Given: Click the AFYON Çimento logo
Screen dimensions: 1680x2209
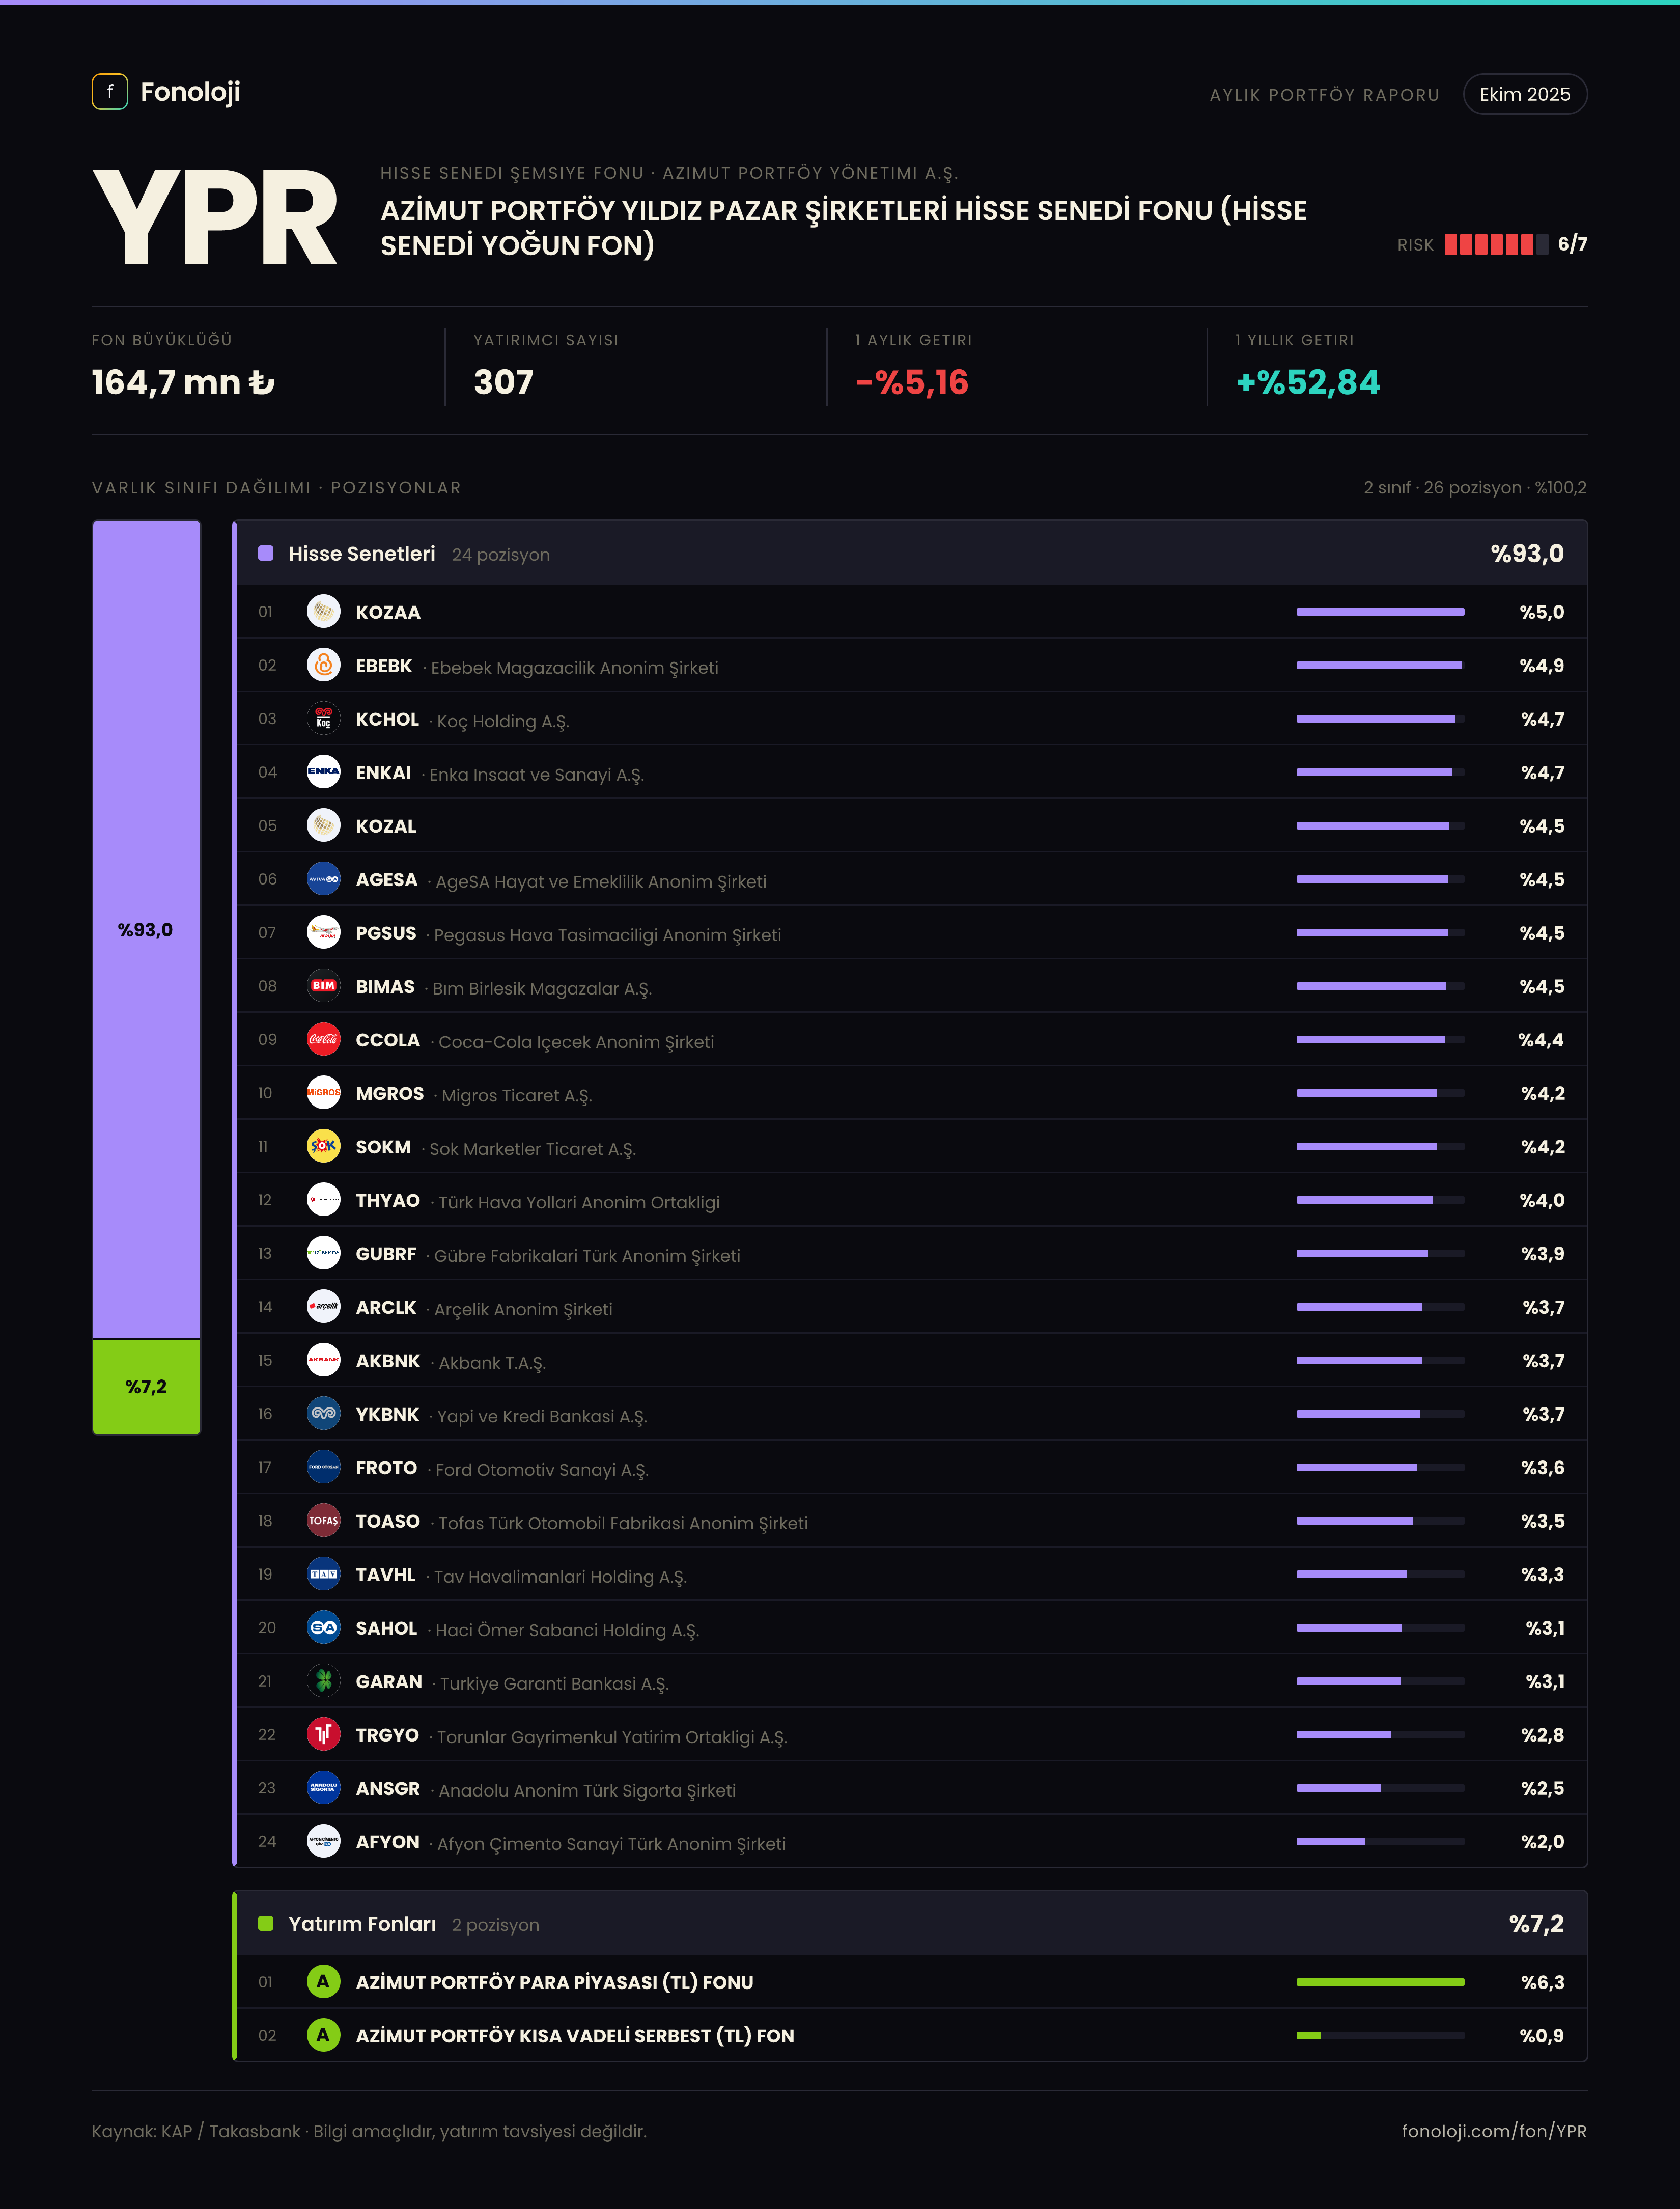Looking at the screenshot, I should pyautogui.click(x=323, y=1842).
